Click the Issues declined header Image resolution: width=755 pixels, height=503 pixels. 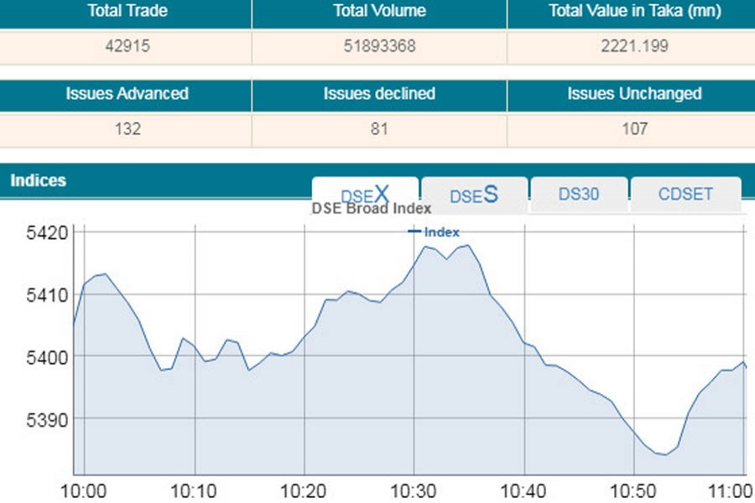tap(379, 94)
